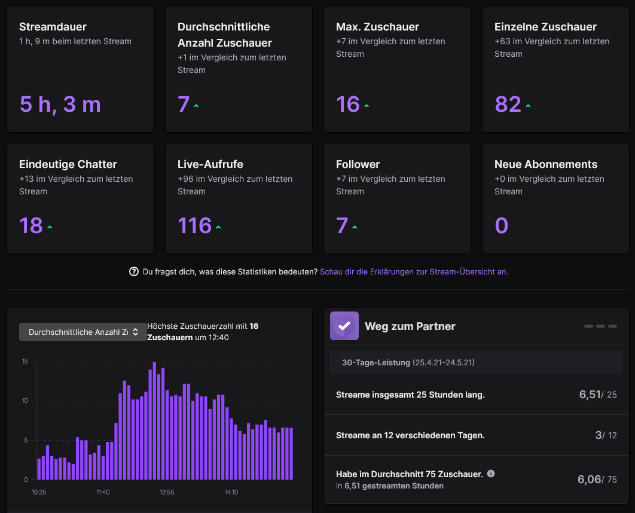Click the Höchste Zuschauerzahl peak text
This screenshot has height=513, width=635.
[203, 332]
